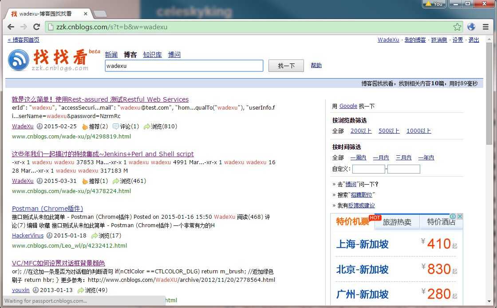The width and height of the screenshot is (497, 308).
Task: Click the 评论(1) comment bubble icon
Action: click(x=116, y=126)
